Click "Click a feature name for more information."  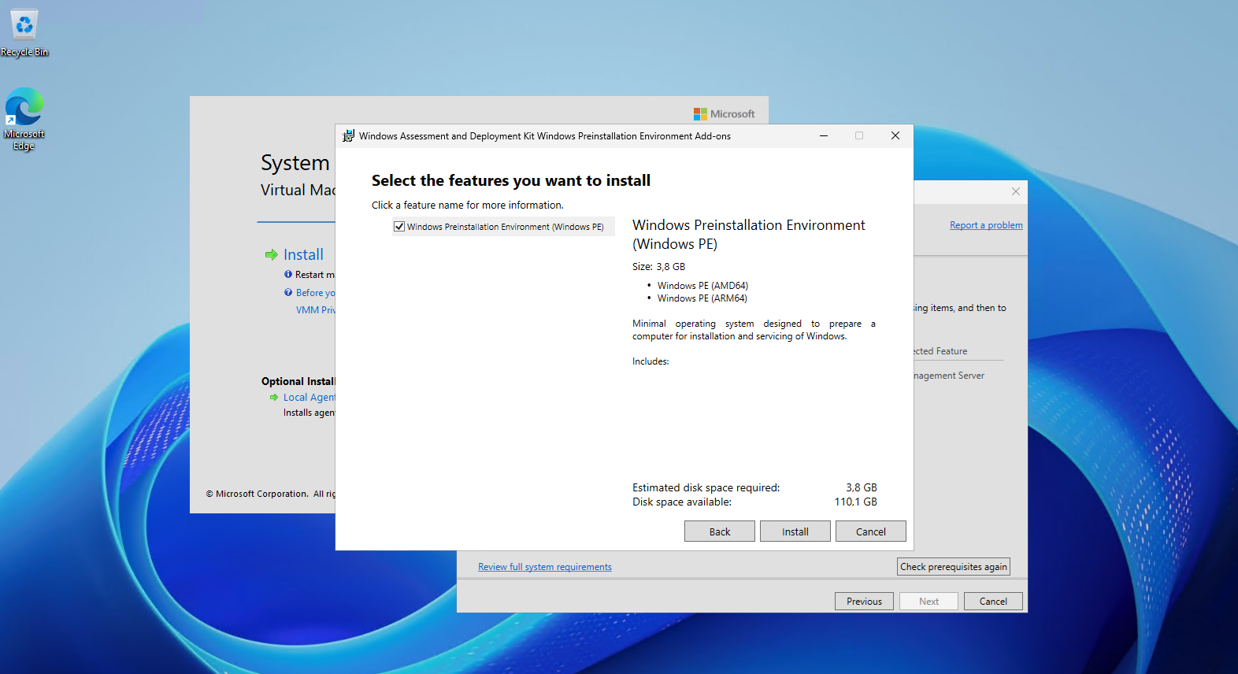point(468,206)
